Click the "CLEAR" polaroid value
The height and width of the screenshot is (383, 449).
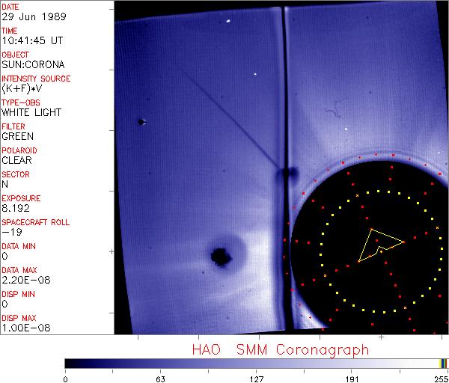[16, 160]
